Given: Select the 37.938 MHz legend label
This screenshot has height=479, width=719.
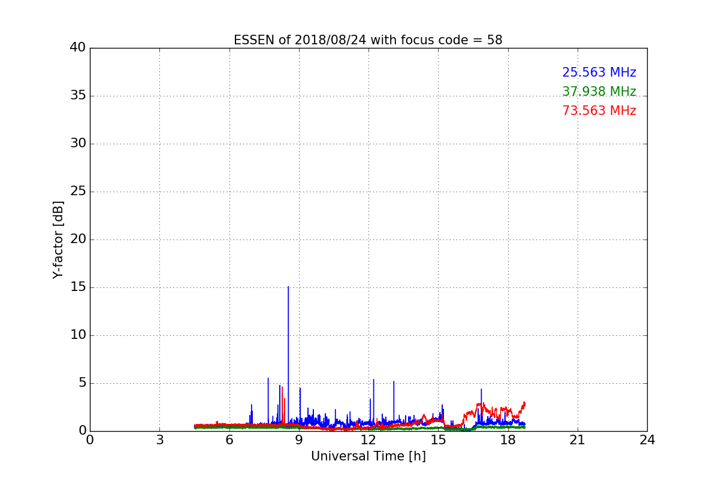Looking at the screenshot, I should (x=599, y=92).
